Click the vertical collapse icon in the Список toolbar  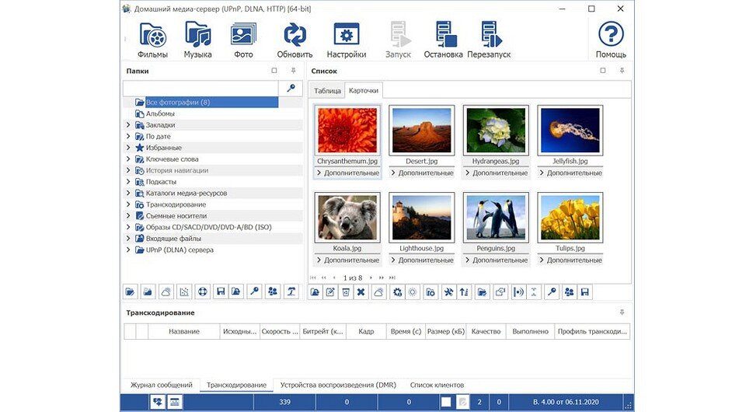pyautogui.click(x=534, y=292)
